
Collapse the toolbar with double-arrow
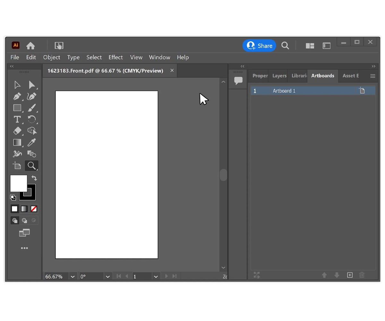coord(12,66)
